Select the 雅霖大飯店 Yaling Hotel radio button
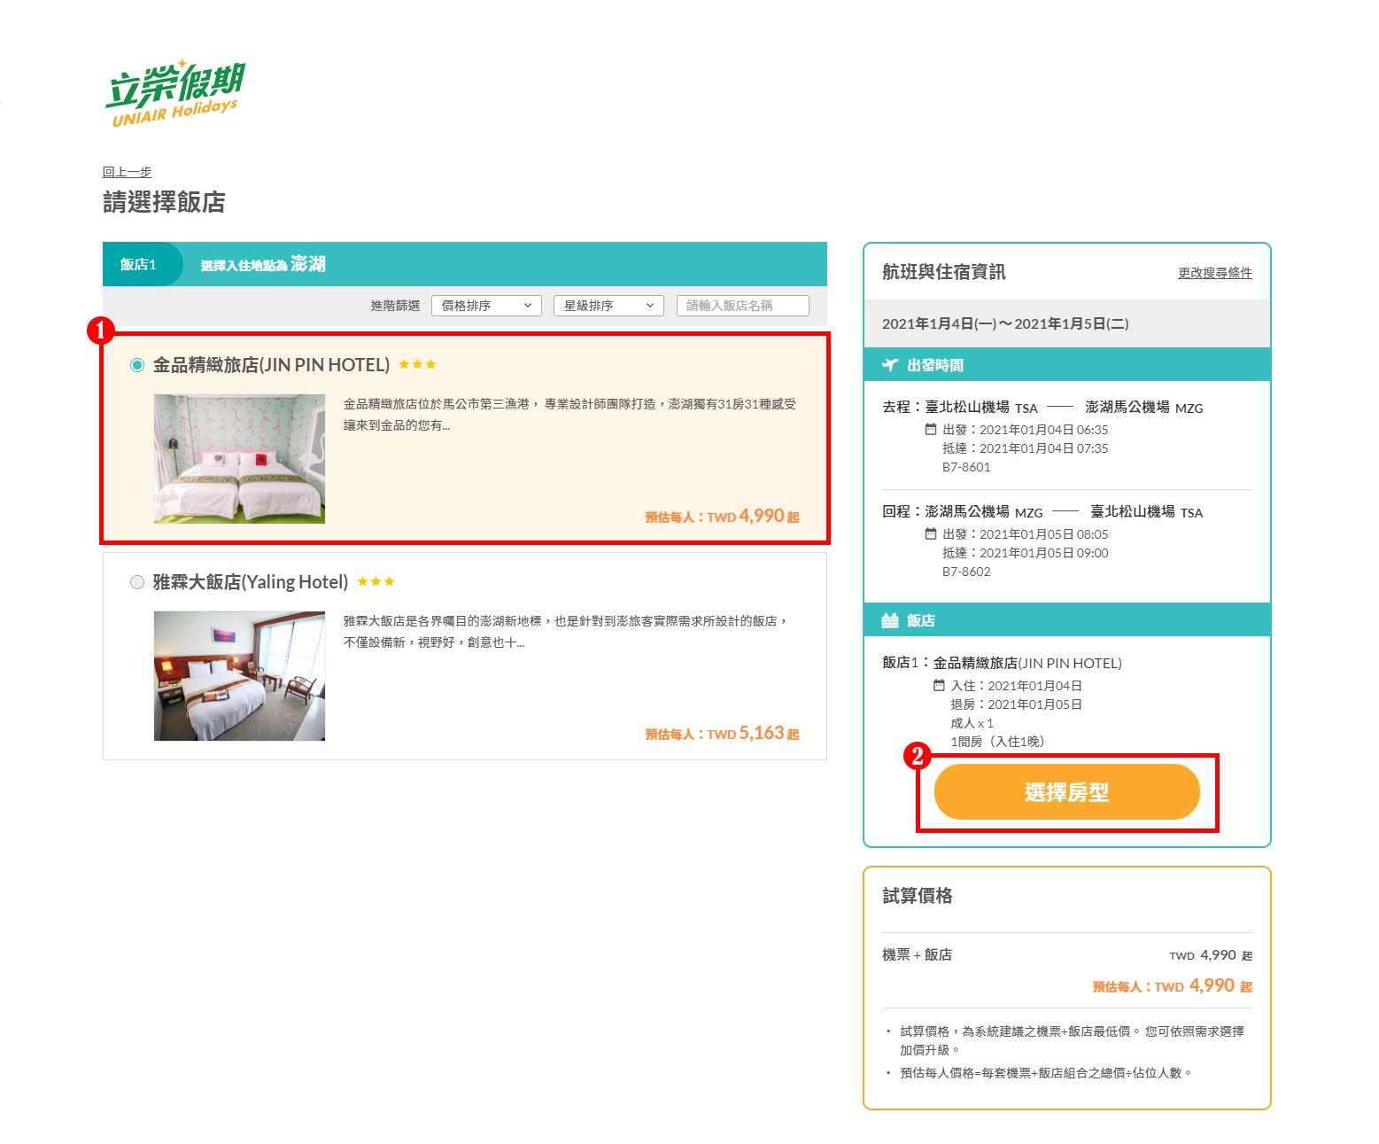The image size is (1379, 1144). click(x=137, y=582)
